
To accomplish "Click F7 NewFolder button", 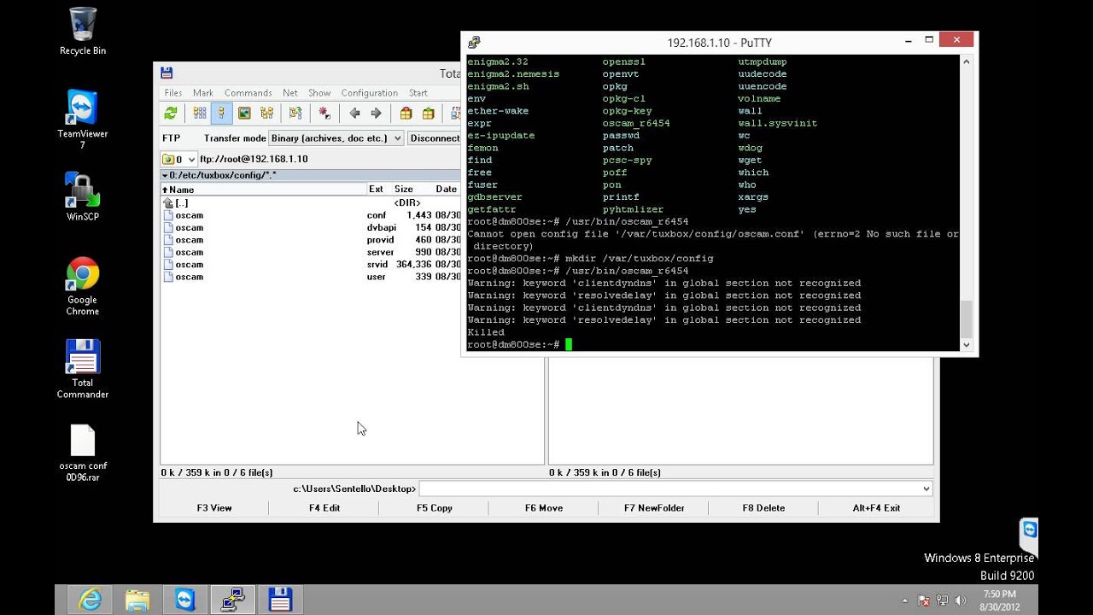I will click(x=654, y=507).
